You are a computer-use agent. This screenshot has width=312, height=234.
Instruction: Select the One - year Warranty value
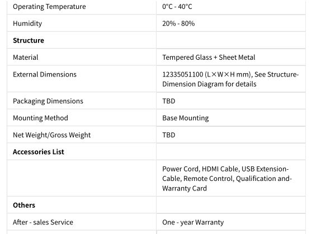pyautogui.click(x=193, y=222)
